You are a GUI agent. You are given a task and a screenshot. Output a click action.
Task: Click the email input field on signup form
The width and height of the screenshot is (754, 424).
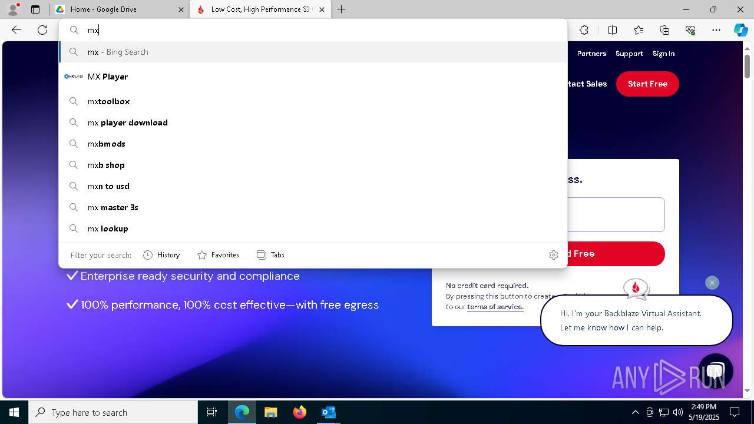click(x=616, y=214)
